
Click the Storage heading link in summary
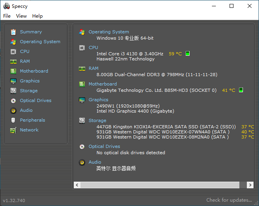[x=97, y=120]
